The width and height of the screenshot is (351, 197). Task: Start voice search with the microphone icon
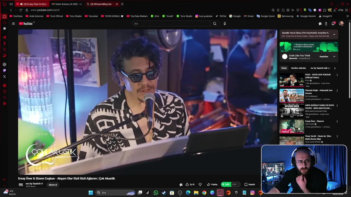[225, 24]
